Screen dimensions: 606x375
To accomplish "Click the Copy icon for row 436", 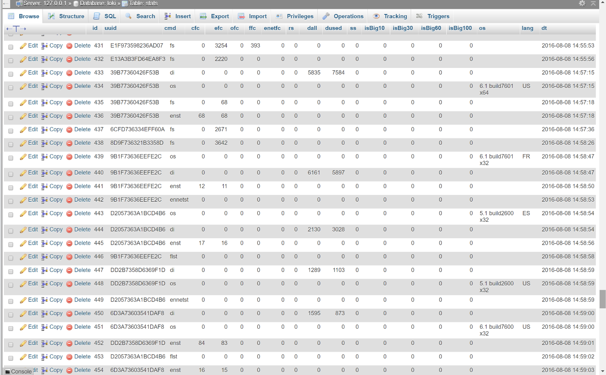I will (x=44, y=116).
